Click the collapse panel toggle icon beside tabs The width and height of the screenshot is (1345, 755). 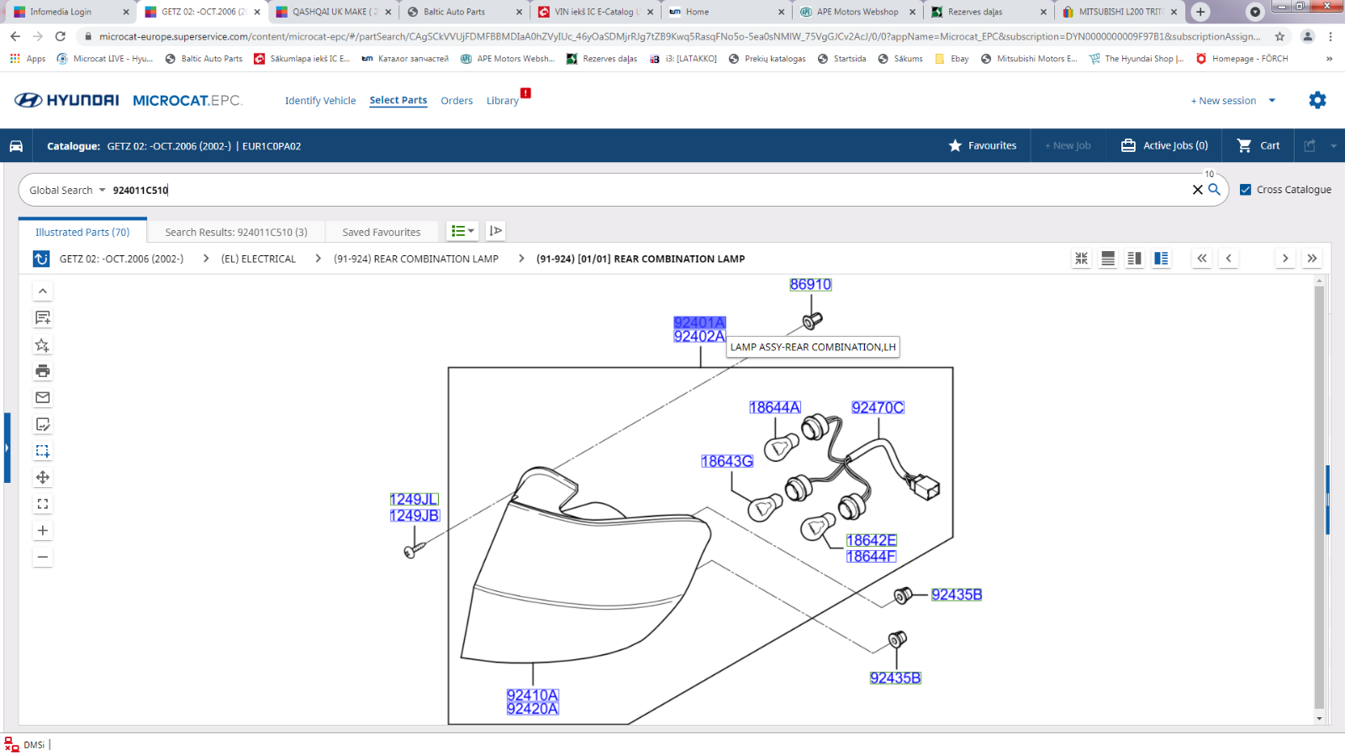[496, 231]
